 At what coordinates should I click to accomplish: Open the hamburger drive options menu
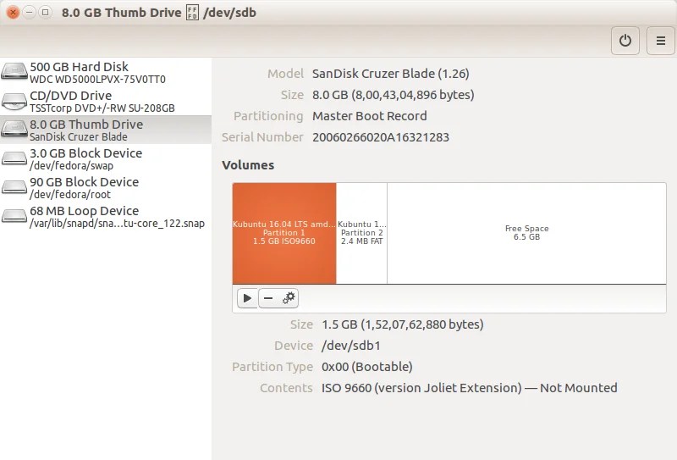click(x=660, y=41)
